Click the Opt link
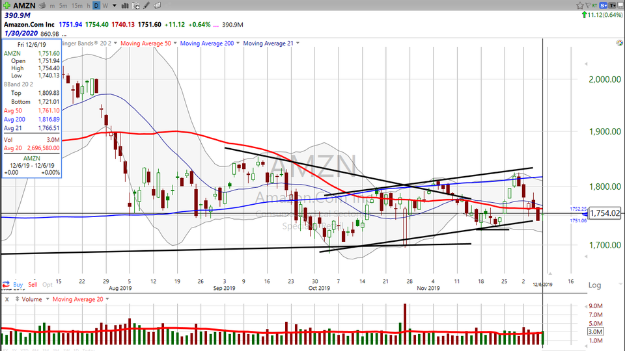 [48, 285]
